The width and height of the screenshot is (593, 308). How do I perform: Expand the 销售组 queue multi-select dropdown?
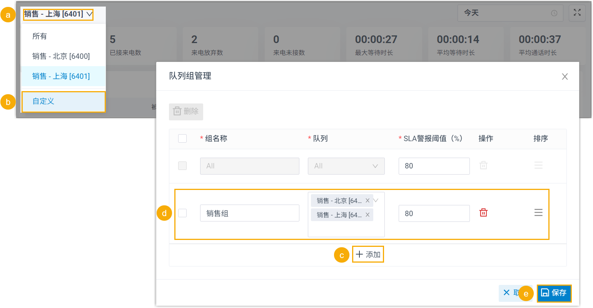click(376, 201)
